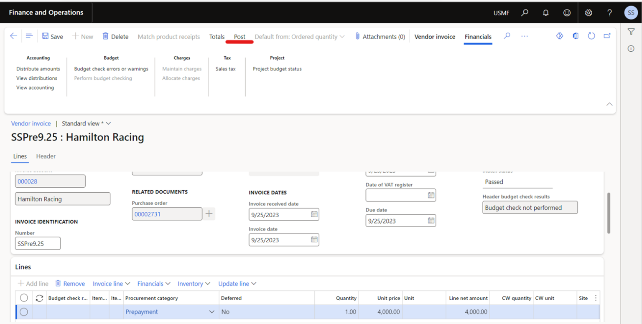Open the search icon in the top bar
Viewport: 642px width, 324px height.
tap(525, 13)
